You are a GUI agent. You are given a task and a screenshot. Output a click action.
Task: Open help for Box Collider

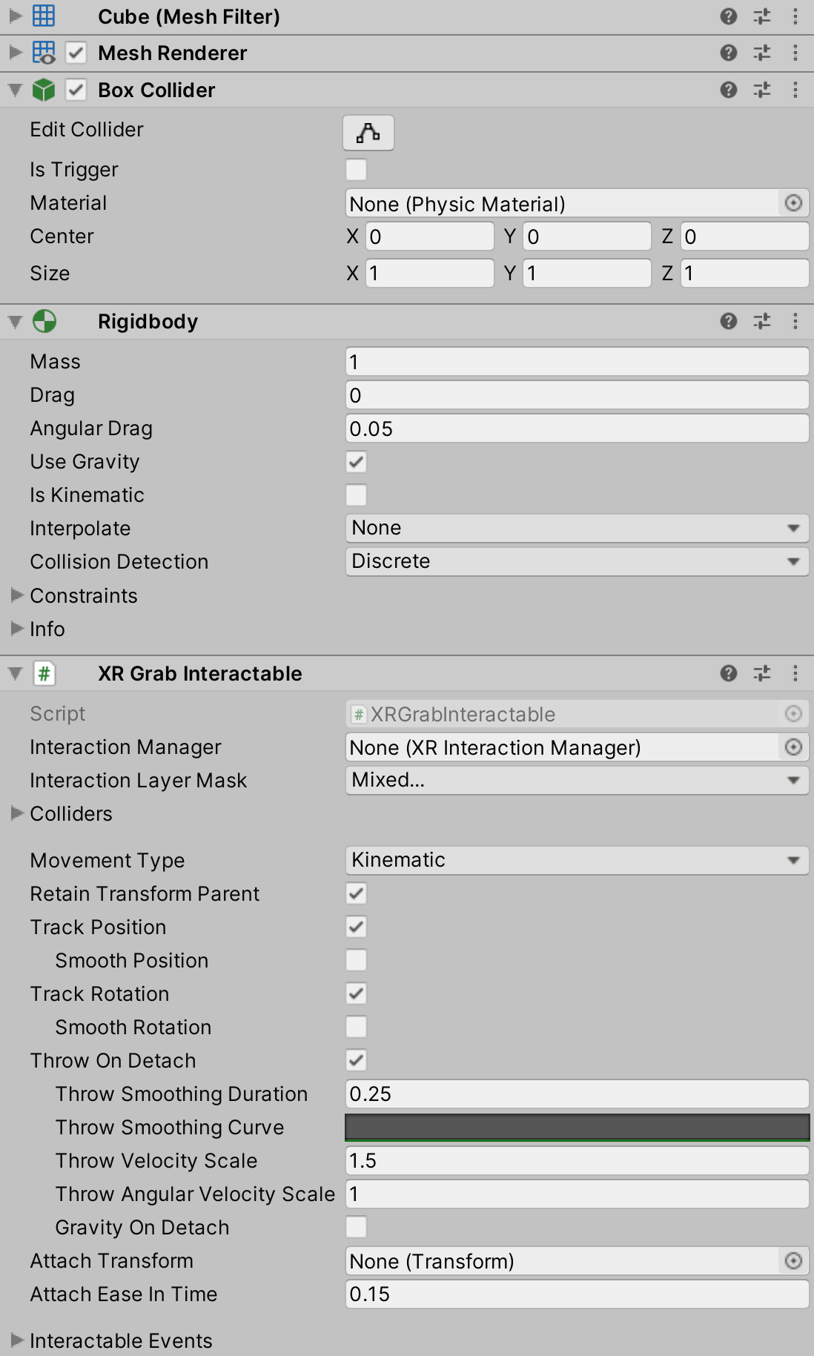729,90
